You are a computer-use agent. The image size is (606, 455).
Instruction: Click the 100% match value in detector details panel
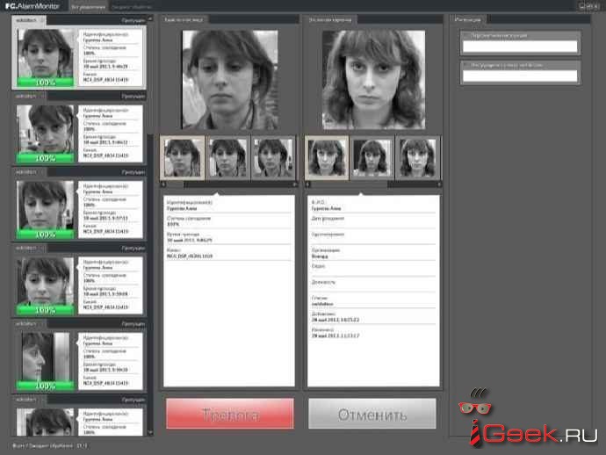click(173, 224)
